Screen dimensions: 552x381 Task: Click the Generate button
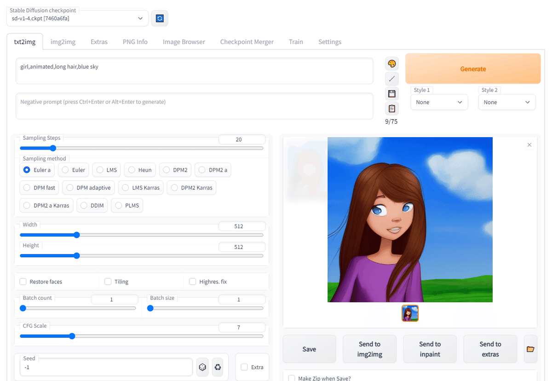pyautogui.click(x=473, y=69)
